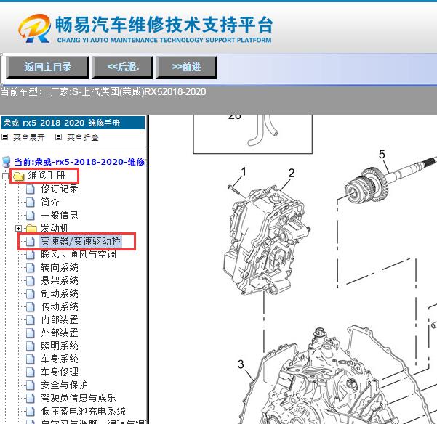Click the document icon beside 传动系统
The height and width of the screenshot is (424, 437).
click(31, 307)
